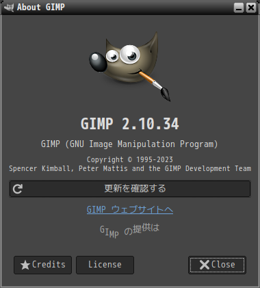Open the License information
This screenshot has height=288, width=260.
click(x=105, y=265)
